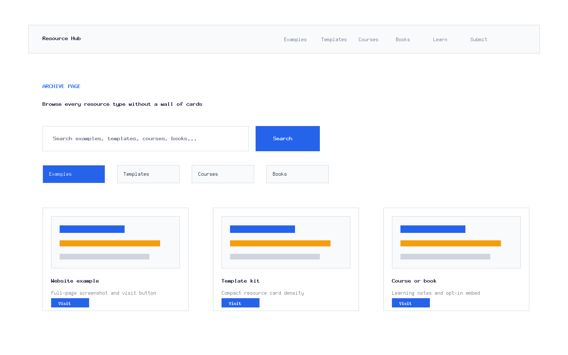Go to Books in the top navigation

(403, 39)
